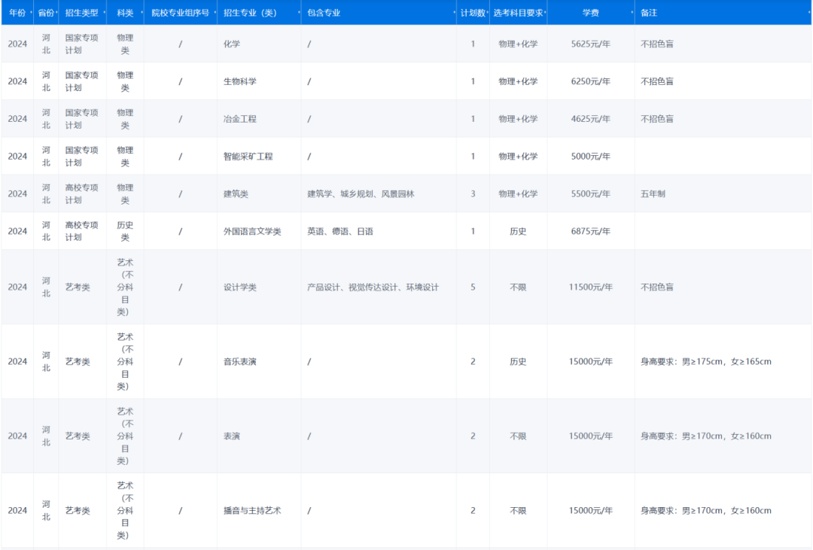Image resolution: width=813 pixels, height=550 pixels.
Task: Select the 化学 major cell
Action: point(233,44)
